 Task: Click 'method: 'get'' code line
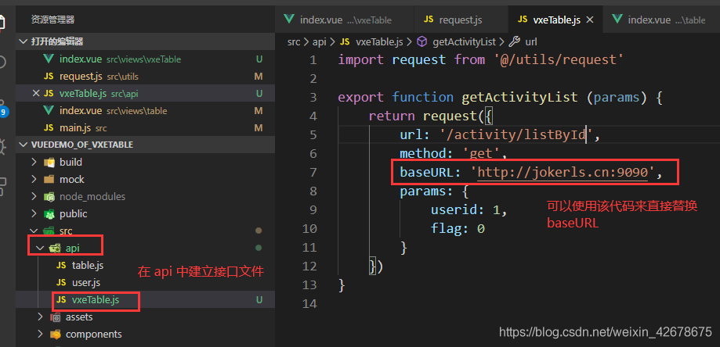(x=453, y=153)
